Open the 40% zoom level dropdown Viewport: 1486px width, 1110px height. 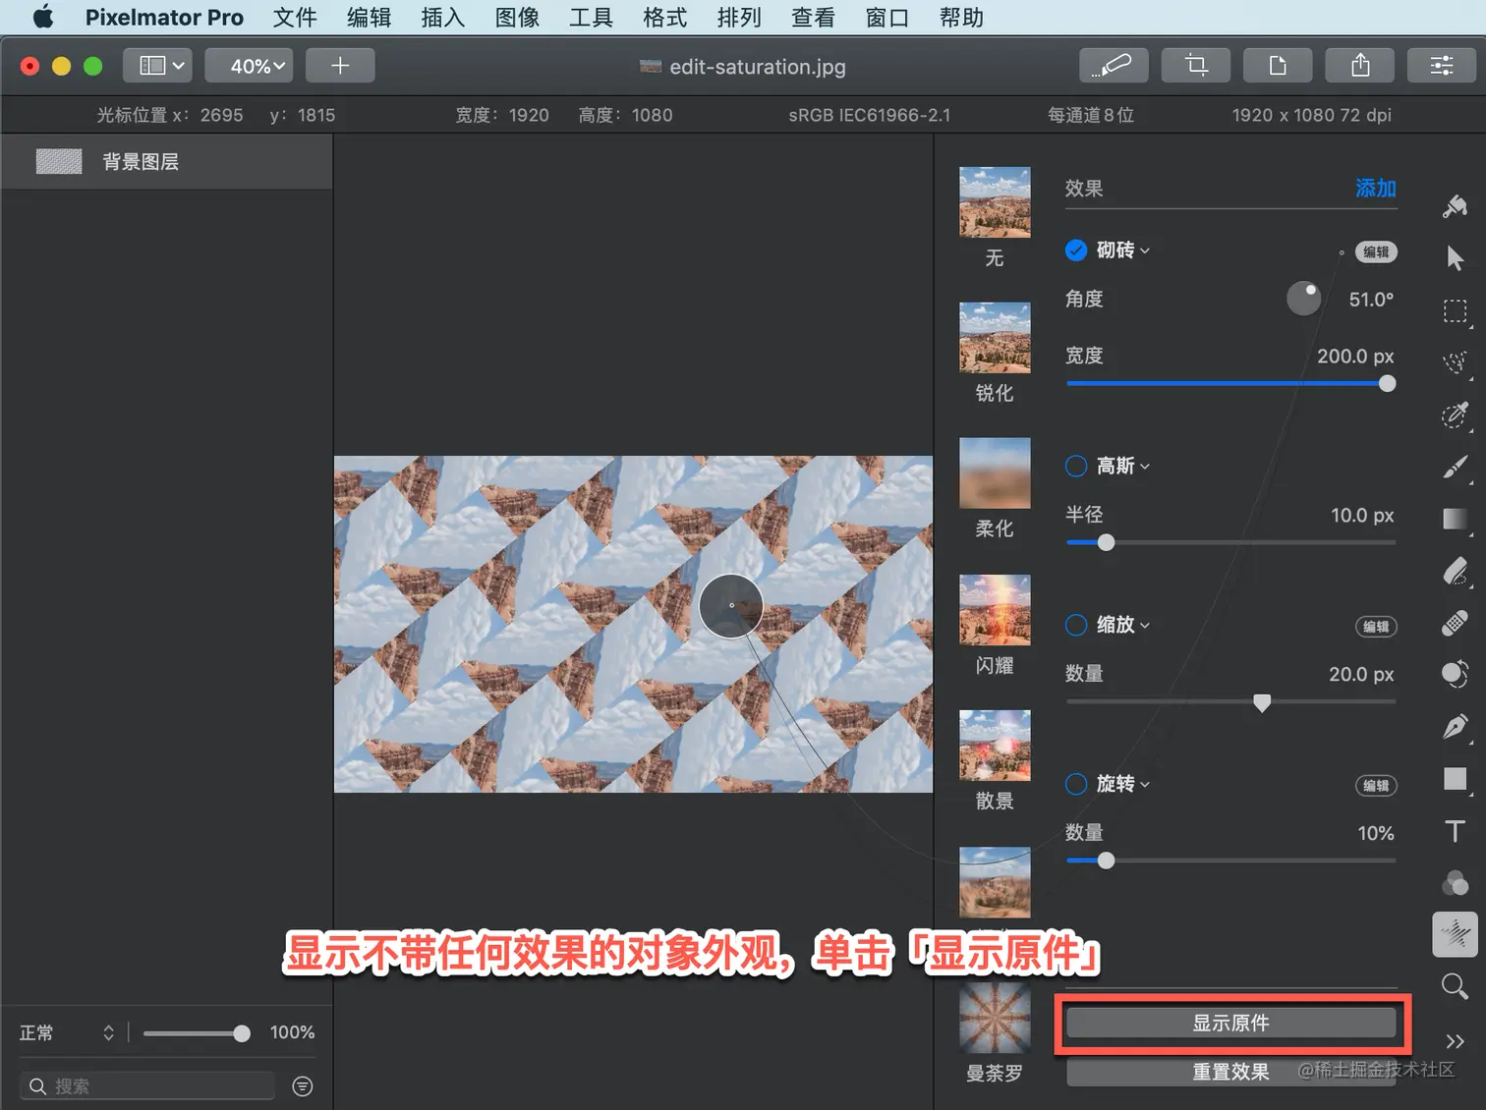pyautogui.click(x=249, y=66)
